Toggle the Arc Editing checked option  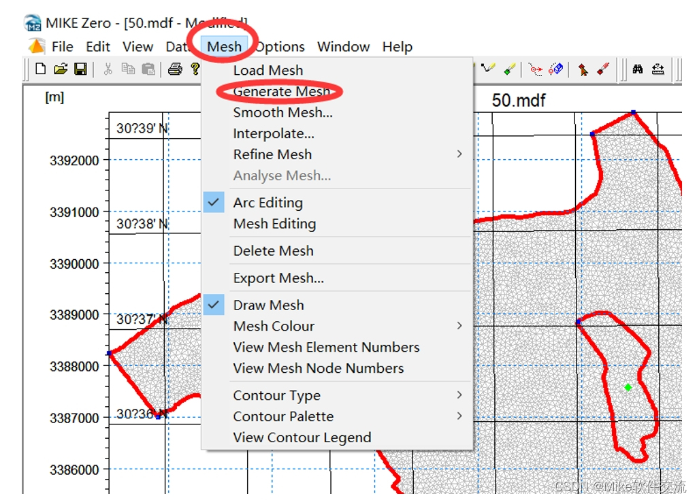[x=268, y=203]
